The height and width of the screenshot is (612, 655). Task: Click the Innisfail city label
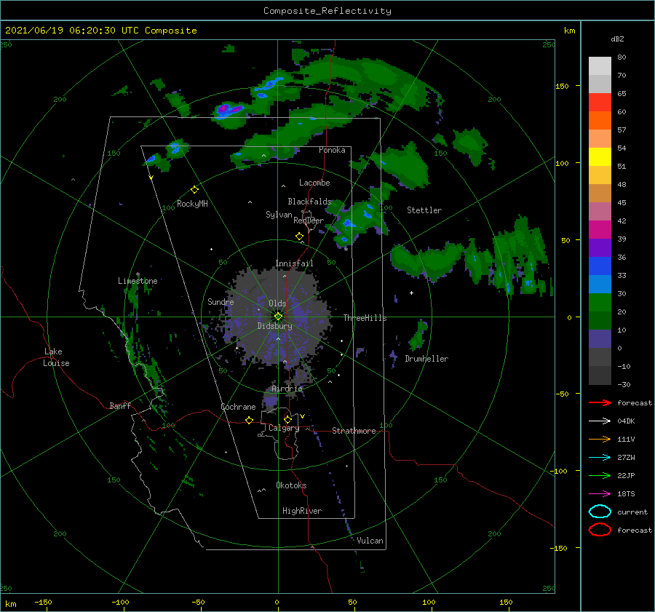click(x=294, y=263)
